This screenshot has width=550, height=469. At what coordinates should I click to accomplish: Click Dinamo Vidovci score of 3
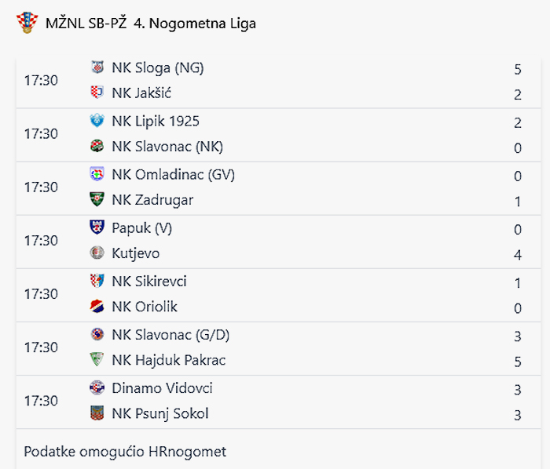point(518,390)
